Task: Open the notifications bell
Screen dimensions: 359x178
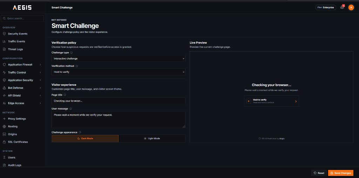Action: pyautogui.click(x=342, y=7)
